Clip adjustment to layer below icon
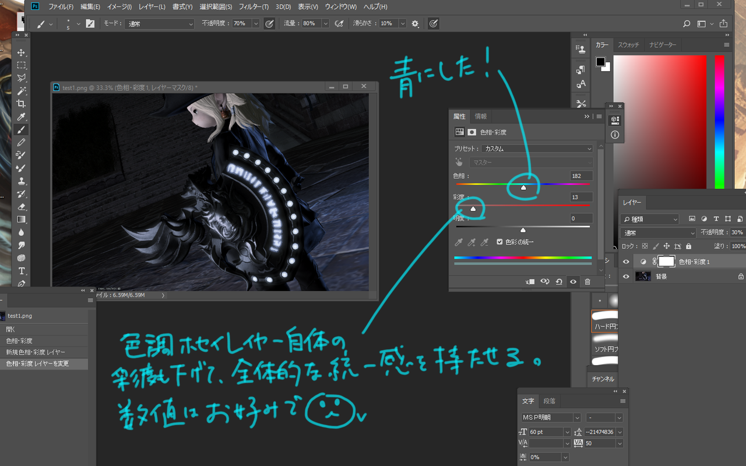 click(x=530, y=281)
